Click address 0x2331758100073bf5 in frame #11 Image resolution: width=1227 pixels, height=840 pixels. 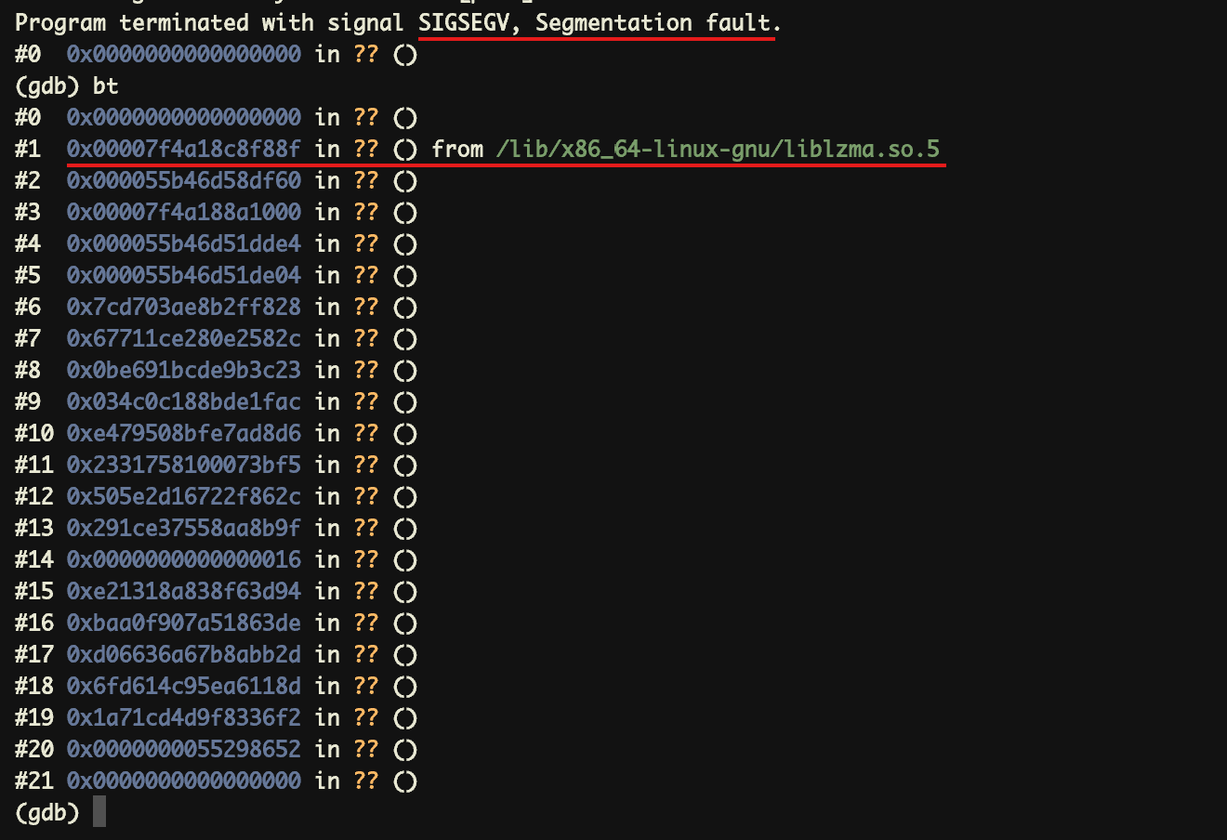pyautogui.click(x=183, y=465)
